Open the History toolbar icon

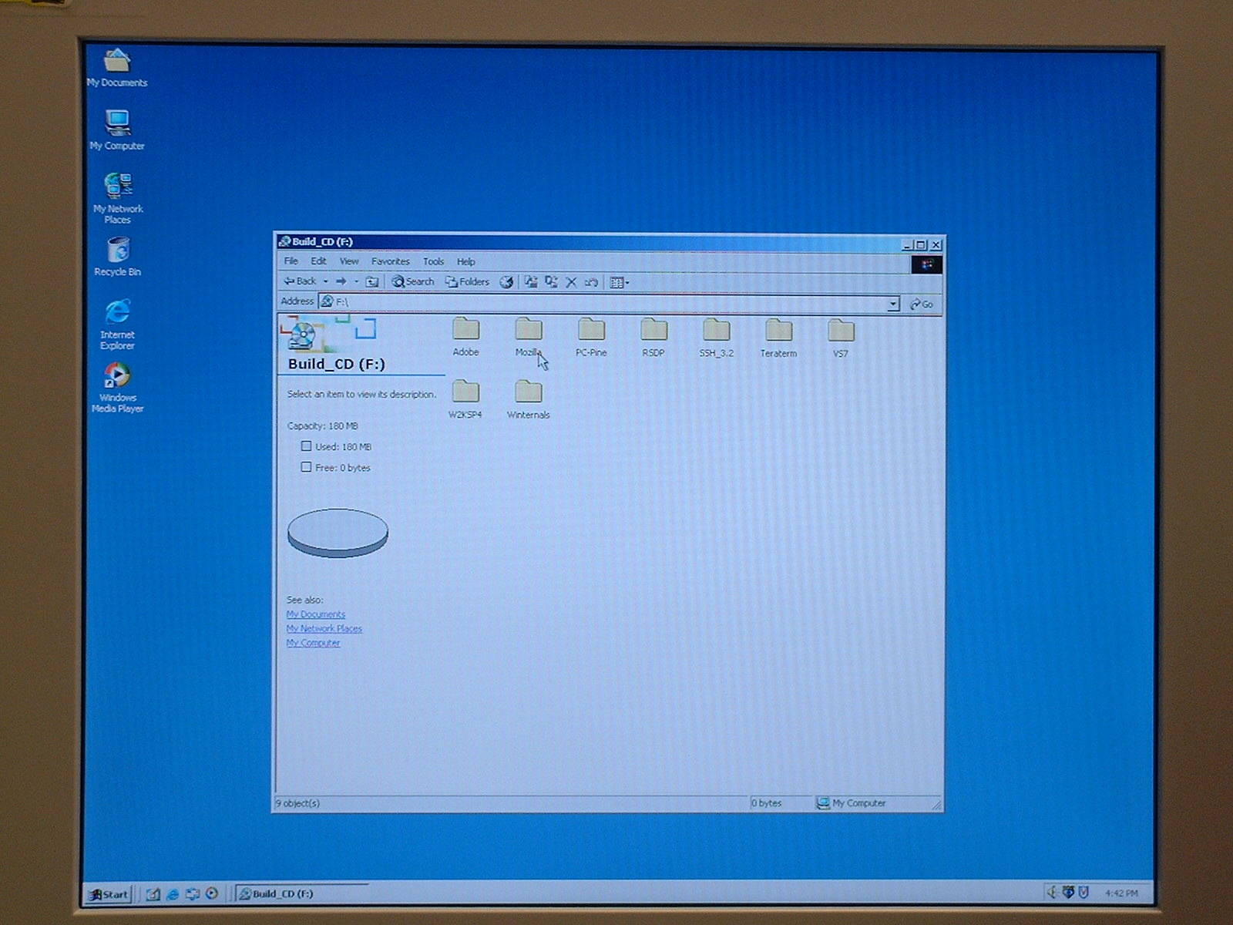pyautogui.click(x=506, y=282)
